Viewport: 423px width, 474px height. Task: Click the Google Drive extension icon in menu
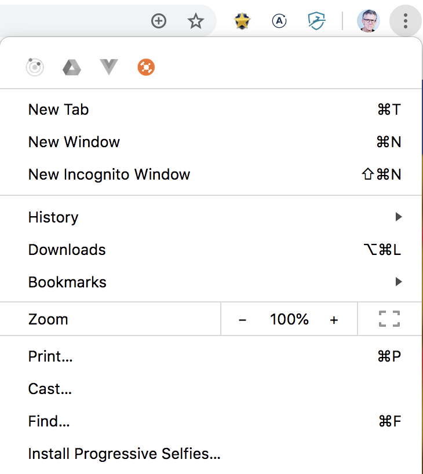coord(72,68)
